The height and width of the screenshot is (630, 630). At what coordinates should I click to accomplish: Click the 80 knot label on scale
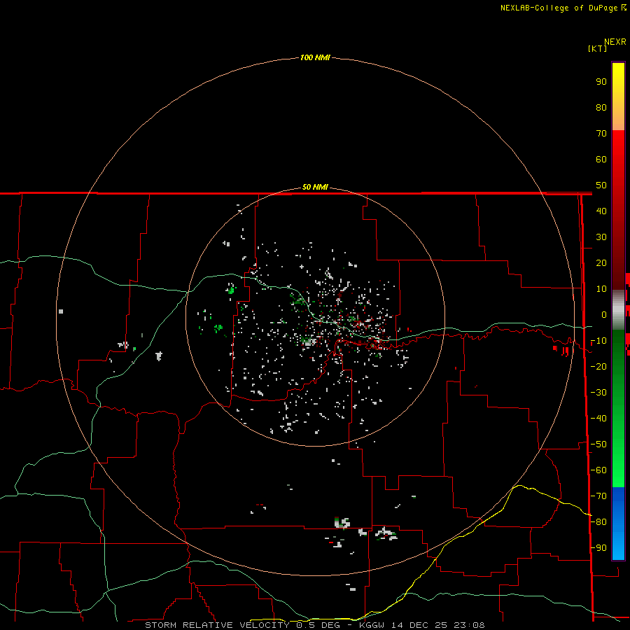[601, 108]
